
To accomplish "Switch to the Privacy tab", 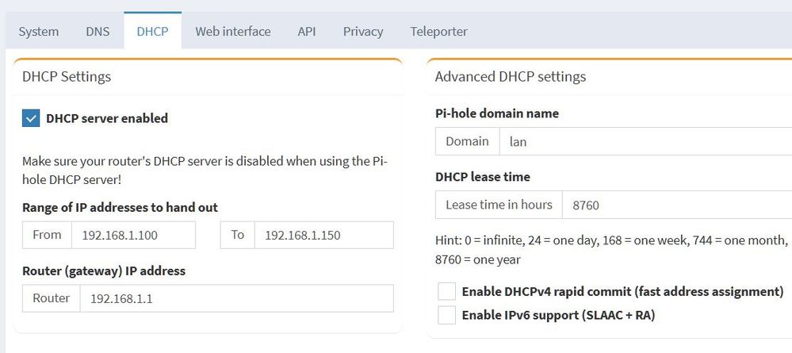I will click(x=363, y=32).
